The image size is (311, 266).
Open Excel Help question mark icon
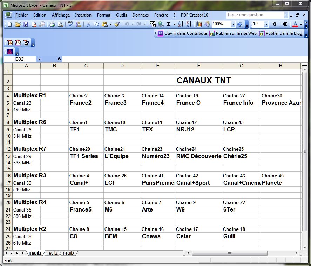tap(240, 24)
